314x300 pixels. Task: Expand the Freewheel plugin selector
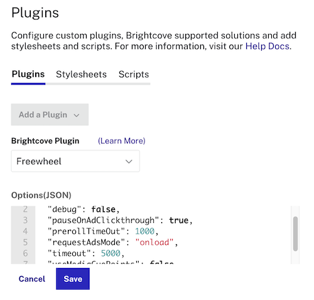75,161
